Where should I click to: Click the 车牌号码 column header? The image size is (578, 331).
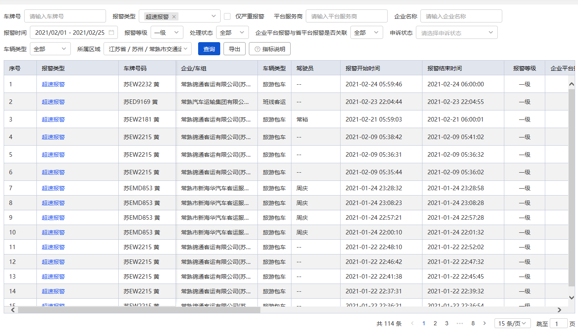[147, 68]
